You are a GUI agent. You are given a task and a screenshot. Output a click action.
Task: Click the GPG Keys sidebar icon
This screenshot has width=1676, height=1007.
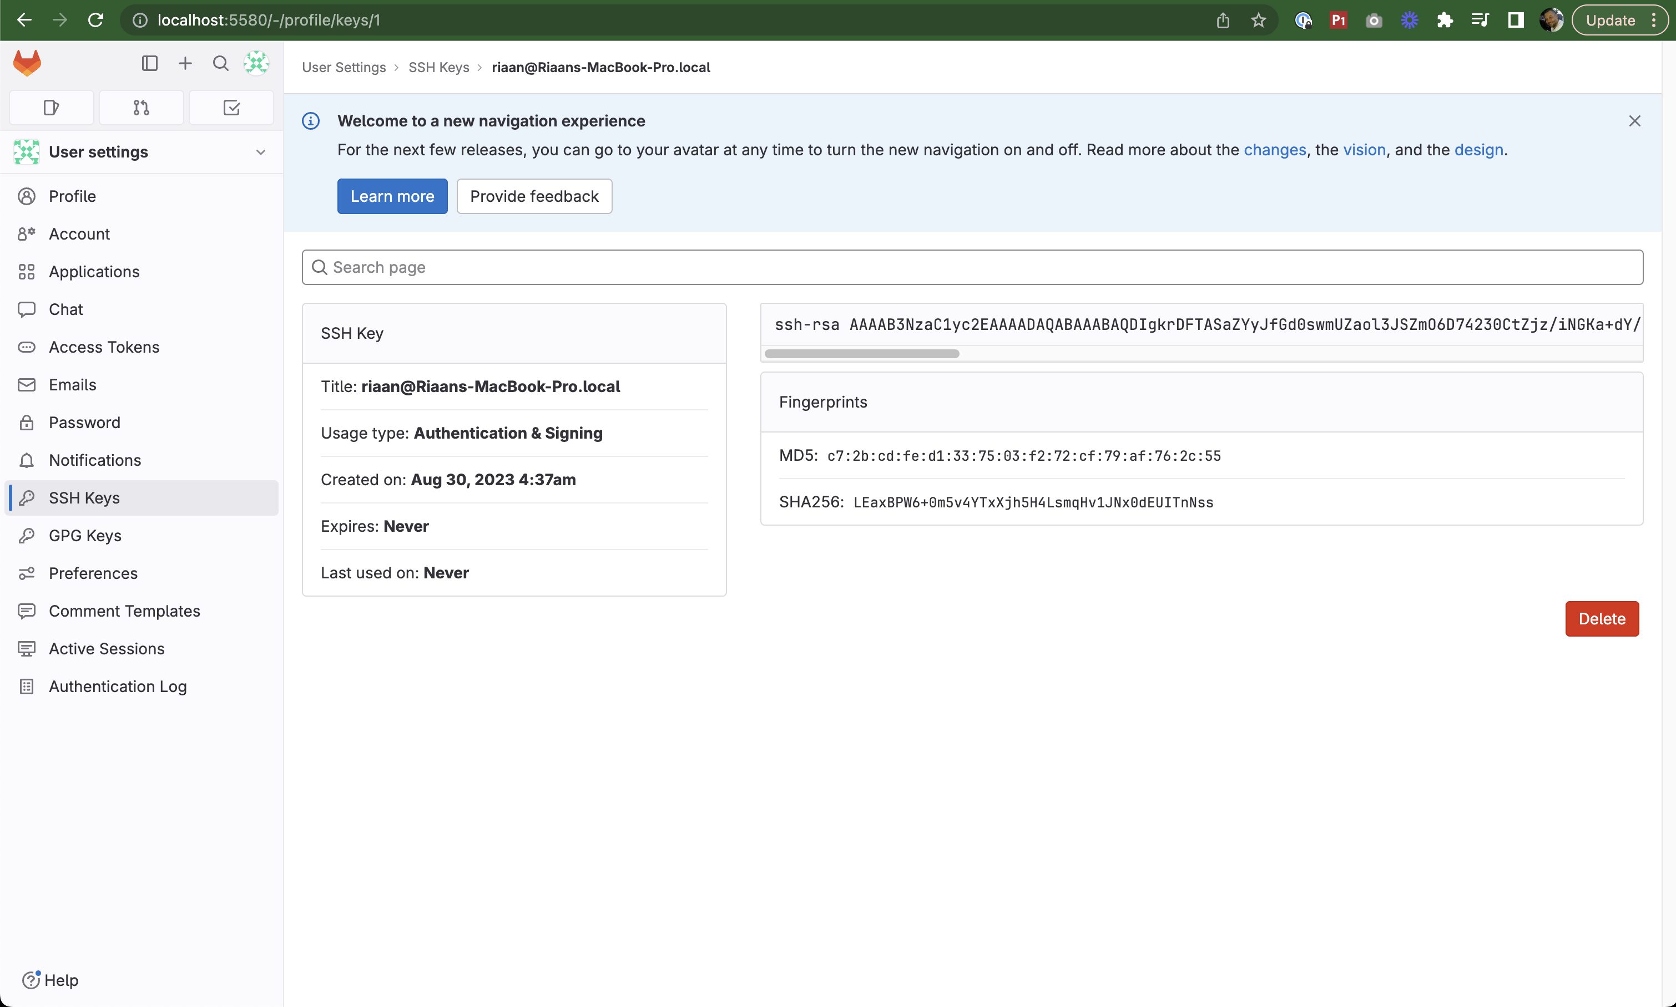click(26, 536)
